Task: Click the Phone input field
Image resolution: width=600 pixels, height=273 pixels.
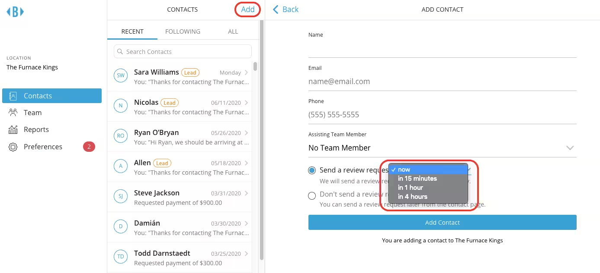Action: [x=442, y=115]
